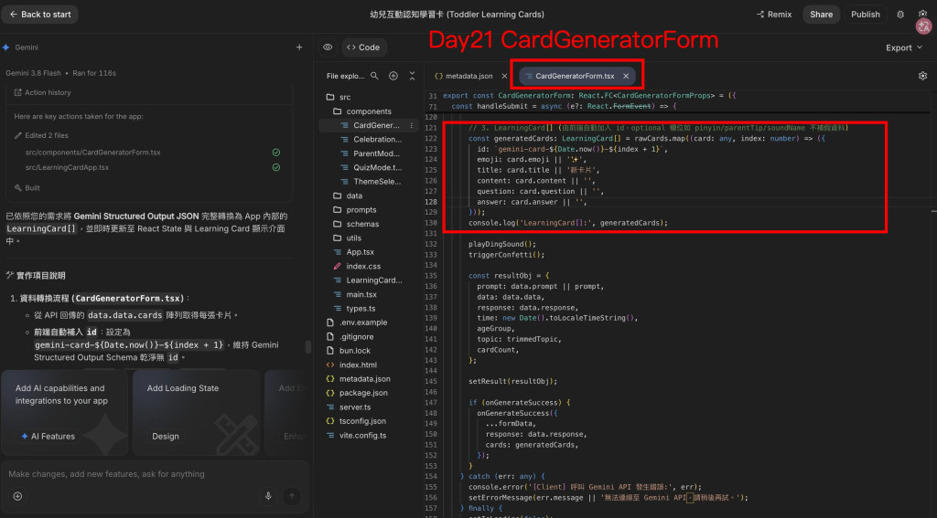This screenshot has height=518, width=937.
Task: Click the Action history icon
Action: (18, 92)
